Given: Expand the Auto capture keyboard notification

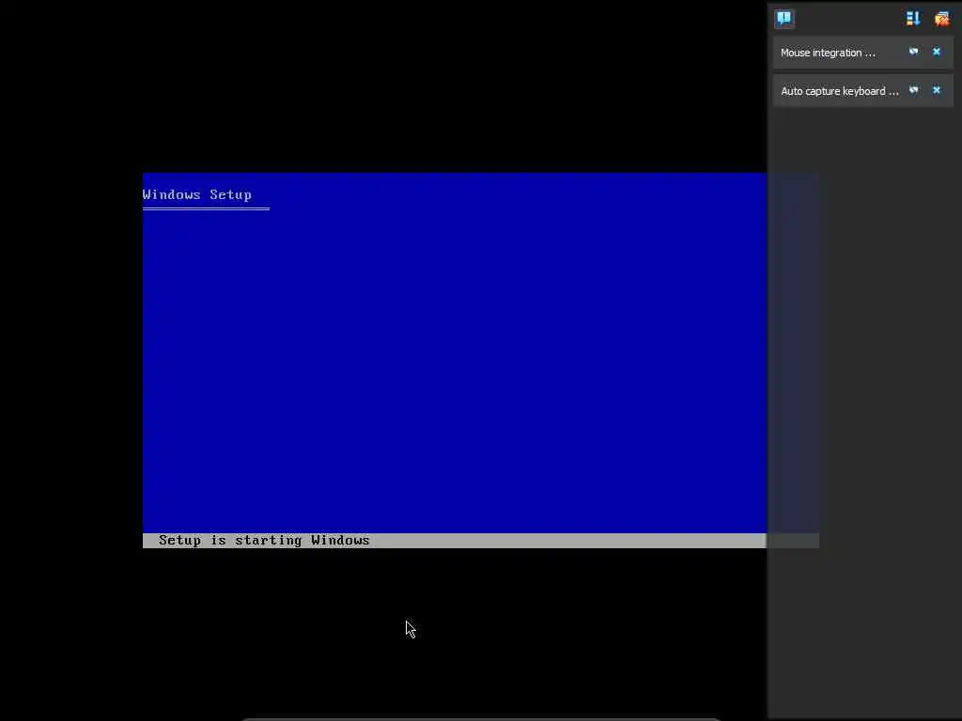Looking at the screenshot, I should [x=839, y=91].
